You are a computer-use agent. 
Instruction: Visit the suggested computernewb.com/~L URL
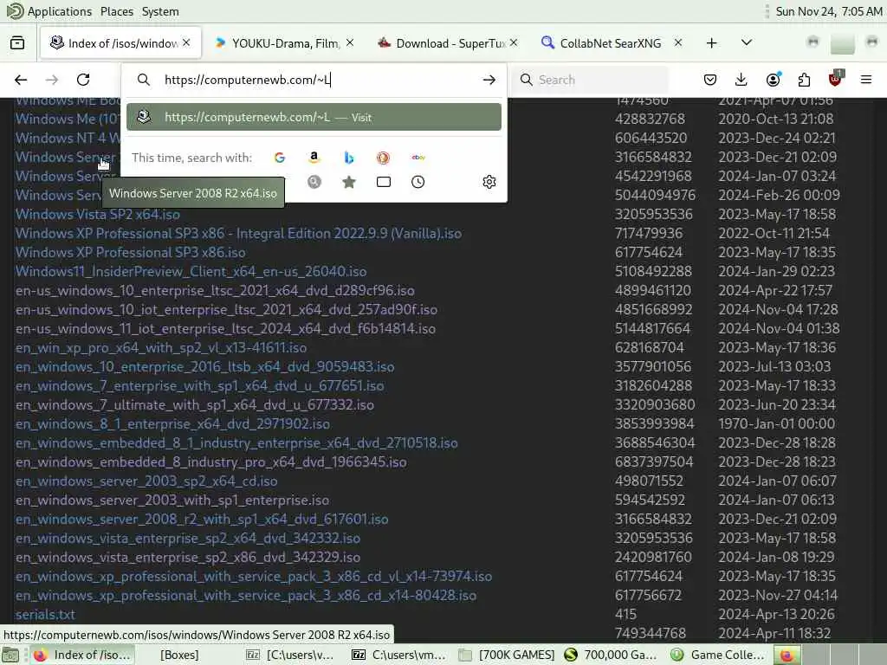[x=314, y=117]
